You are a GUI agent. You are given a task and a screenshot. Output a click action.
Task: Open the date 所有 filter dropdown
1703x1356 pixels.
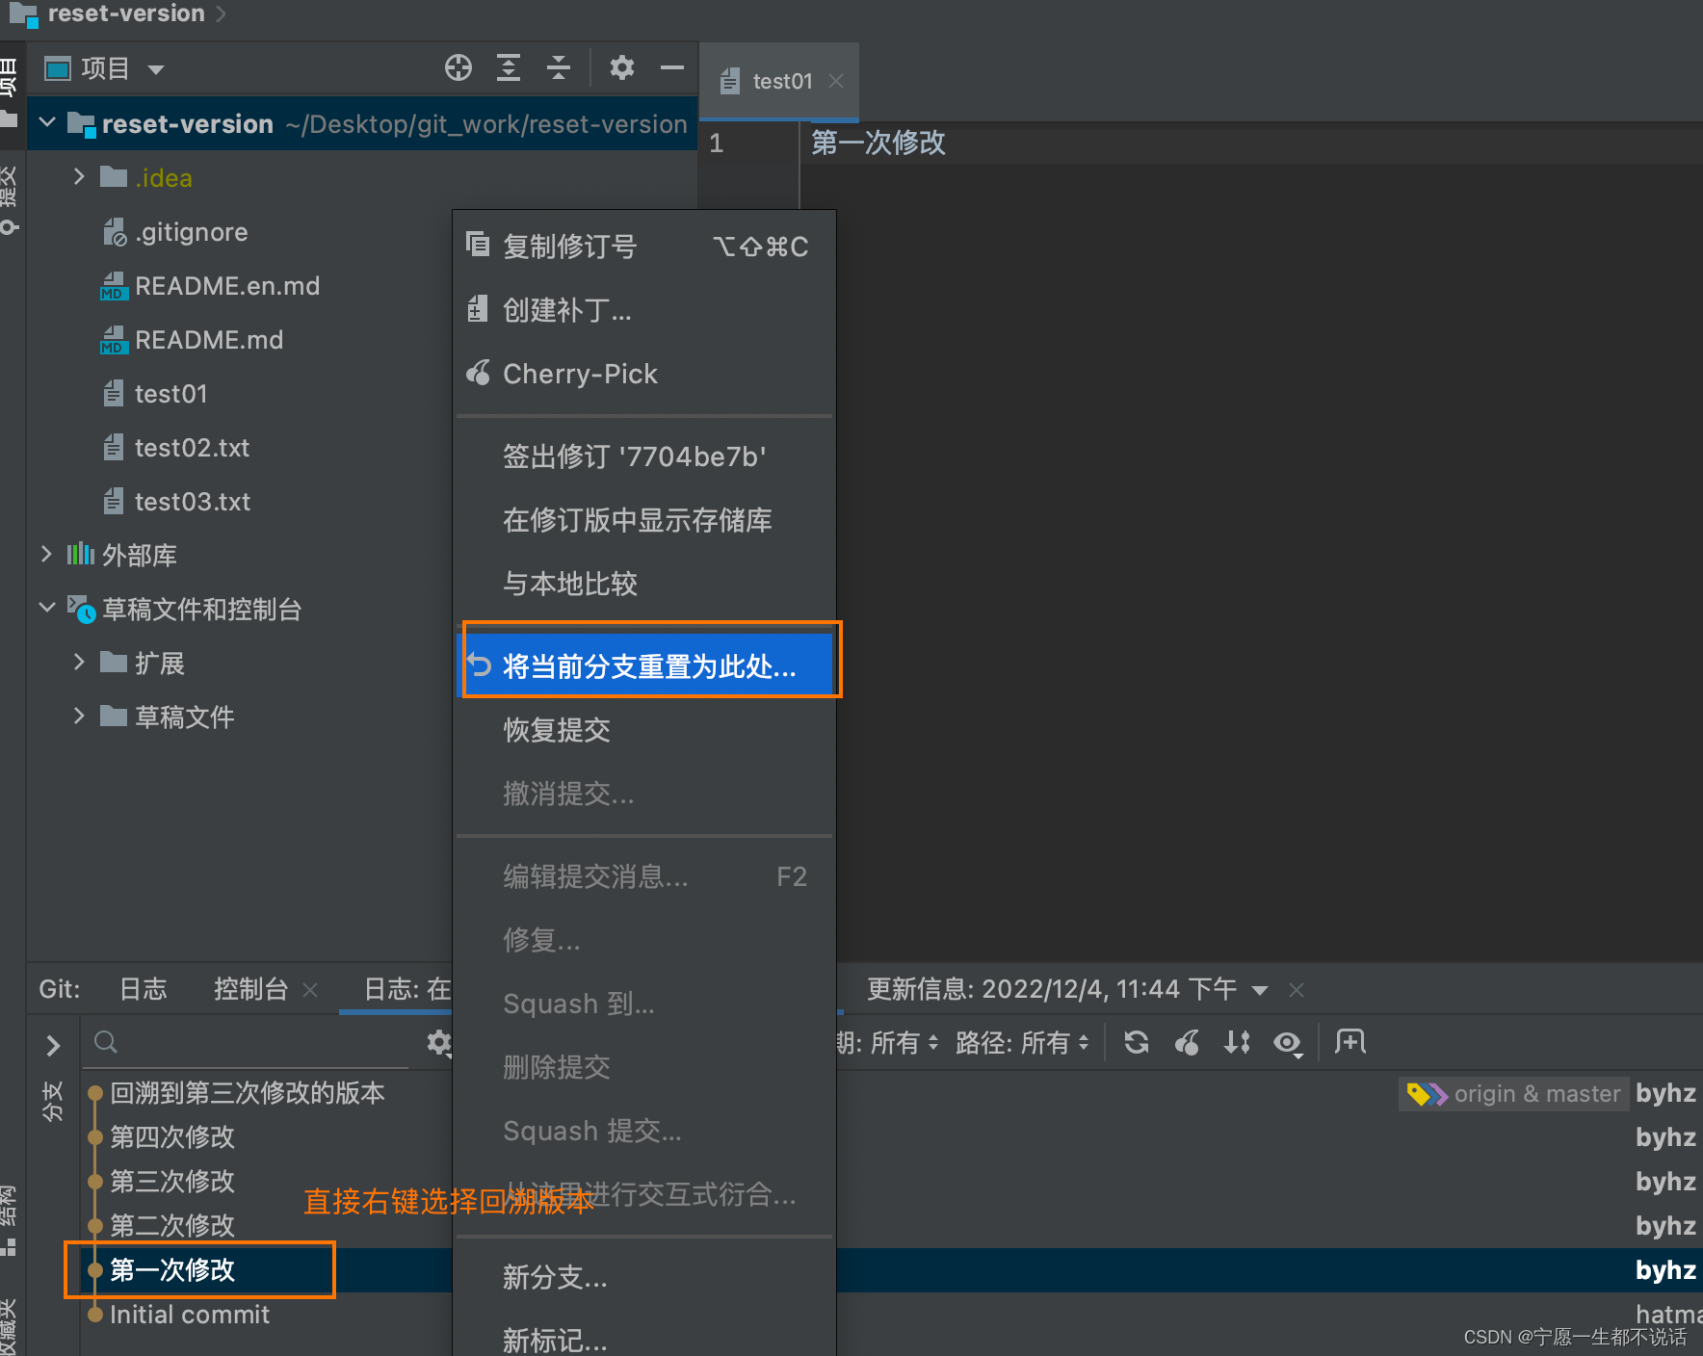(888, 1042)
